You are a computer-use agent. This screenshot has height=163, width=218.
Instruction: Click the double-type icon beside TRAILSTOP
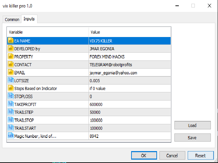coord(11,120)
